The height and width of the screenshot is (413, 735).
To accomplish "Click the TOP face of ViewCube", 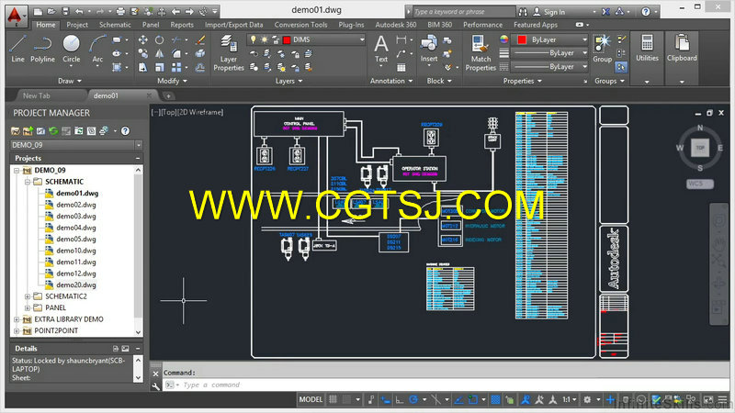I will 700,148.
